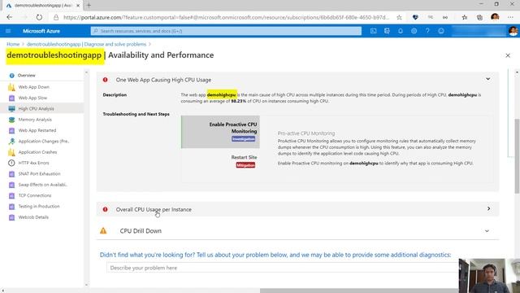520x293 pixels.
Task: Open the browser favorites list icon
Action: tap(465, 17)
